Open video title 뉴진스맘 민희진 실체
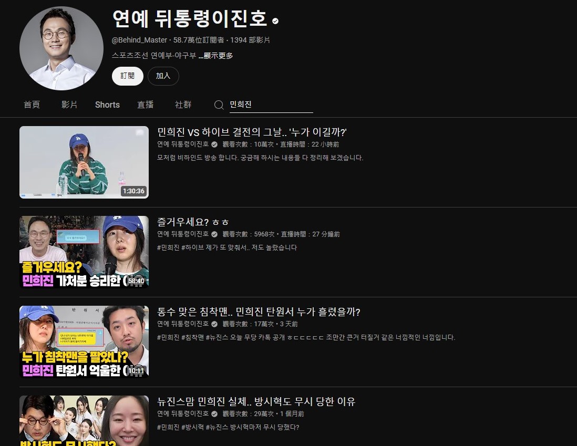The height and width of the screenshot is (446, 577). click(x=256, y=402)
